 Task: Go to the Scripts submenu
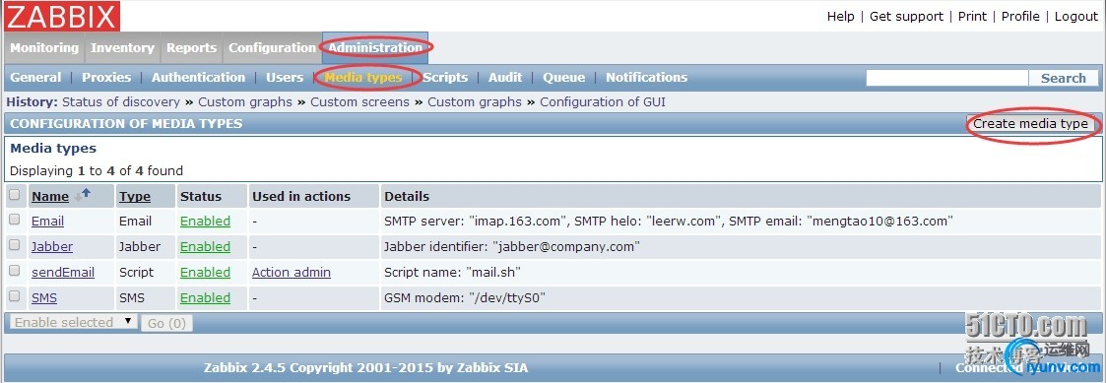[445, 78]
